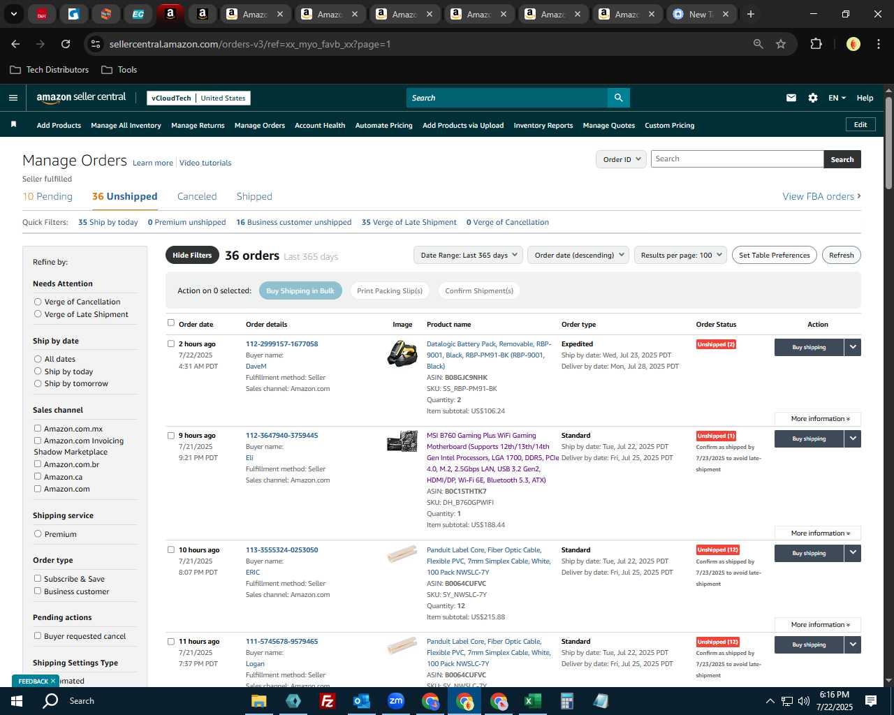Screen dimensions: 894x715
Task: Select the Ship by tomorrow radio option
Action: pyautogui.click(x=38, y=383)
